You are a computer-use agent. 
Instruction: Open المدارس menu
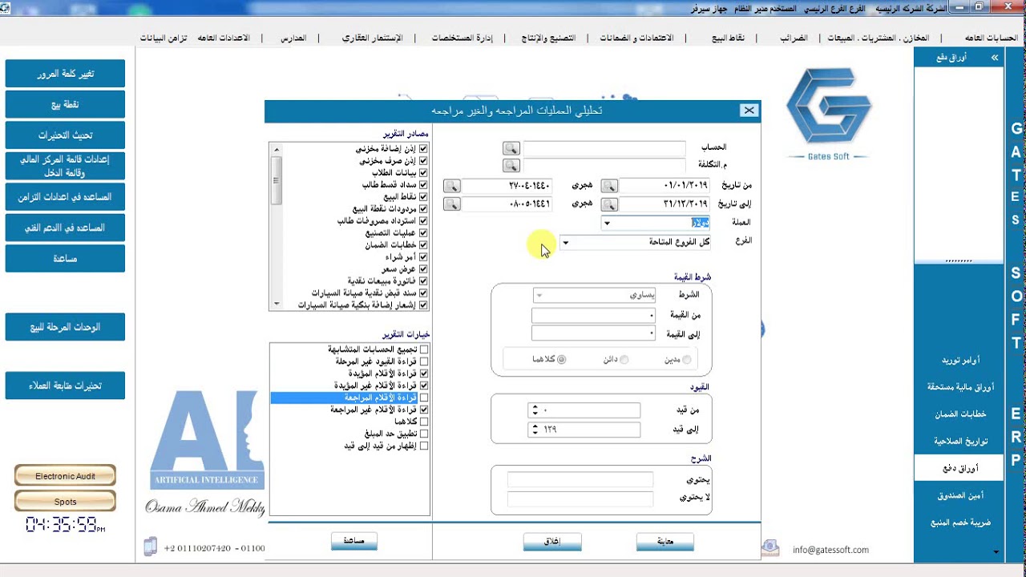(x=293, y=38)
